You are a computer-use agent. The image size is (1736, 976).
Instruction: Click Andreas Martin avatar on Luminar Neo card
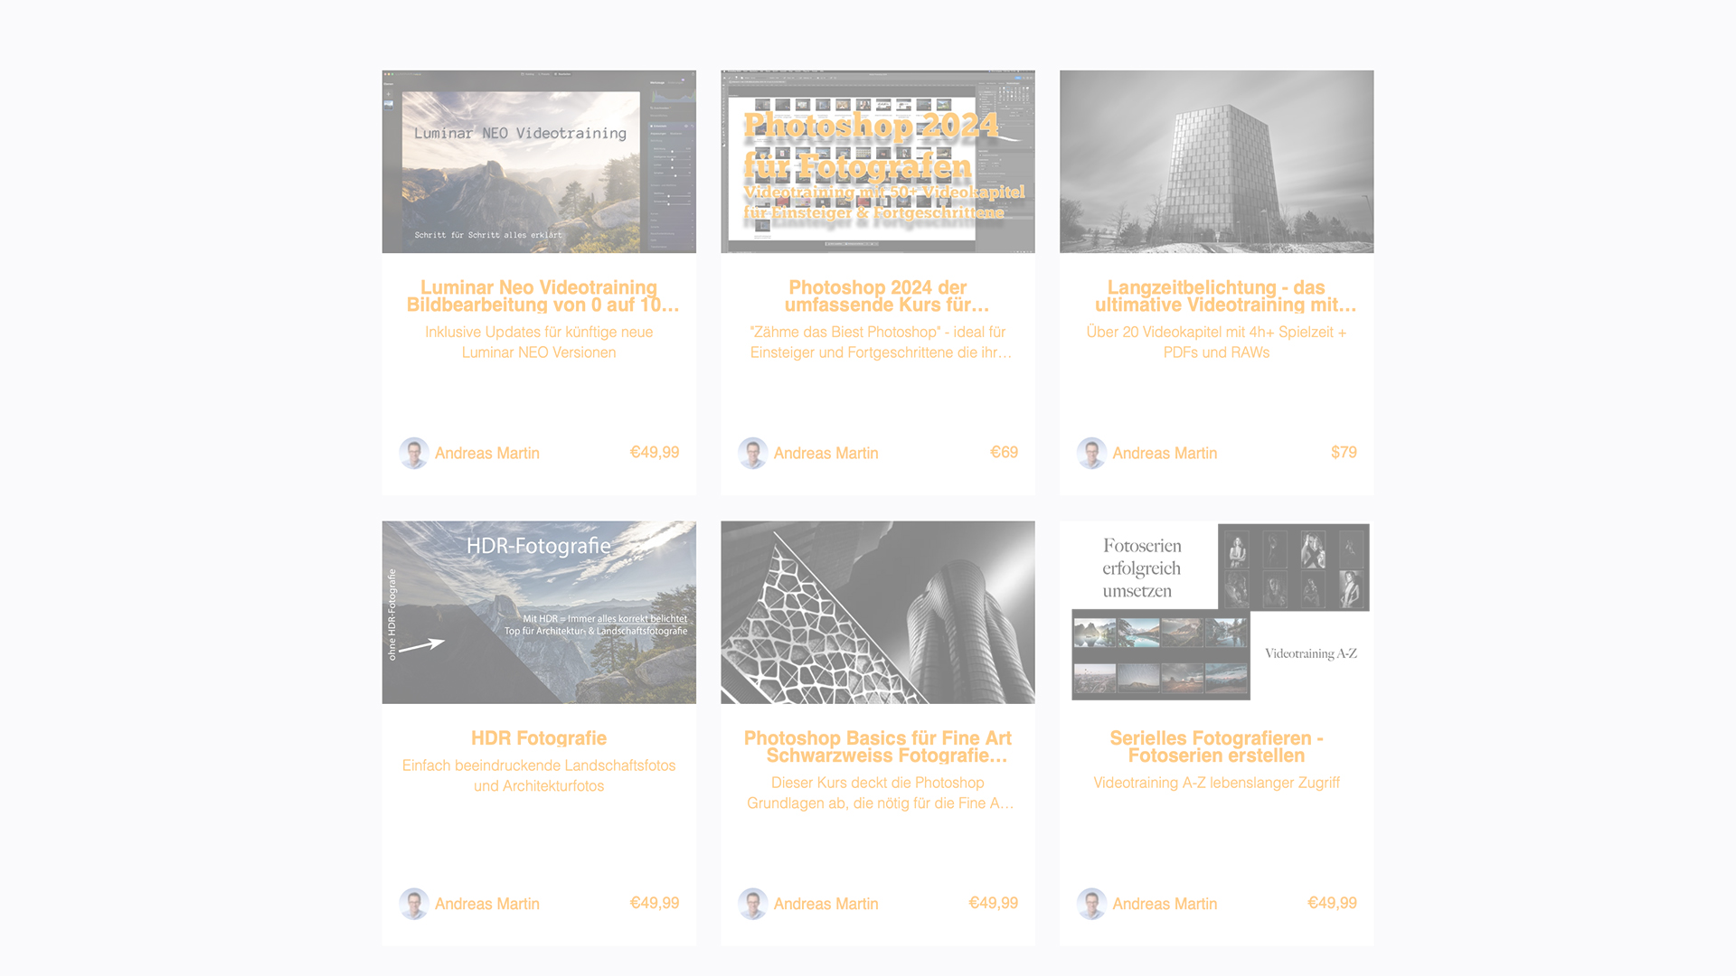click(414, 453)
